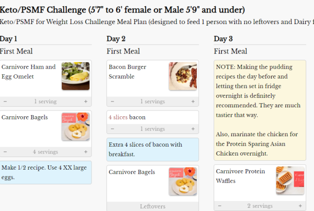Viewport: 314px width, 211px height.
Task: Open the Day 2 Carnivore Bagels thumbnail
Action: (183, 181)
